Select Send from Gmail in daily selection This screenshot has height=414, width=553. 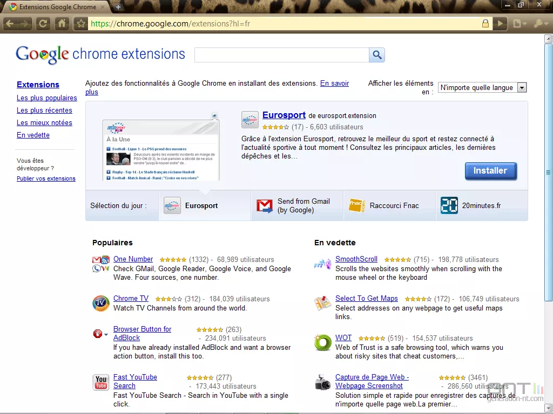pyautogui.click(x=297, y=205)
